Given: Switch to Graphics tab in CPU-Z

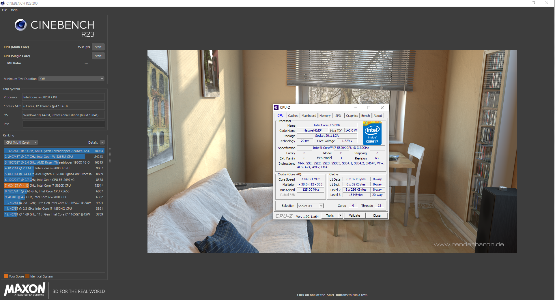Looking at the screenshot, I should coord(352,116).
